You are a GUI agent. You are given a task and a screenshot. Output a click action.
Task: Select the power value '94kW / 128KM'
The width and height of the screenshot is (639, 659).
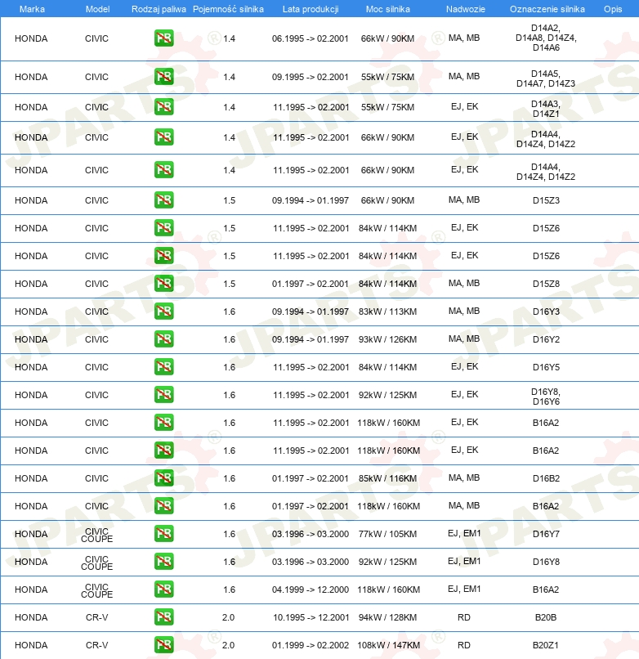(x=387, y=617)
